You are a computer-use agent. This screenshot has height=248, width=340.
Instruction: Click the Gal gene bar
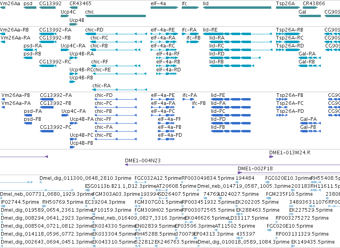click(x=310, y=16)
